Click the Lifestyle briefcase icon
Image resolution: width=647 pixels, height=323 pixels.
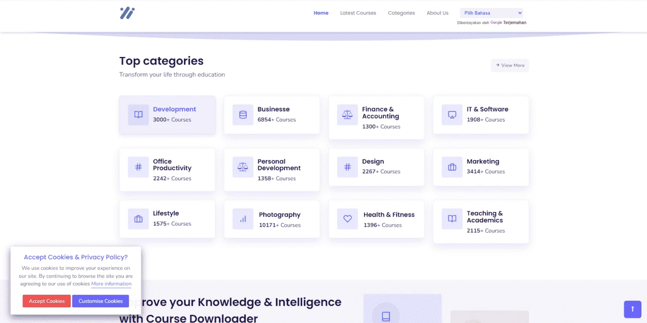point(138,219)
